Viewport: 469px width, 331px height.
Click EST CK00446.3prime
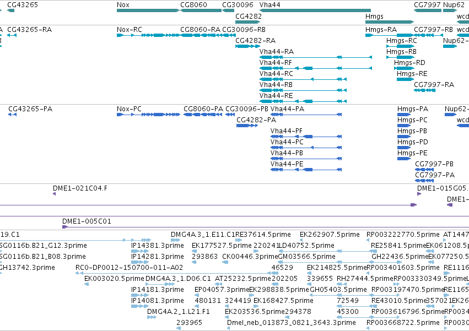coord(225,262)
